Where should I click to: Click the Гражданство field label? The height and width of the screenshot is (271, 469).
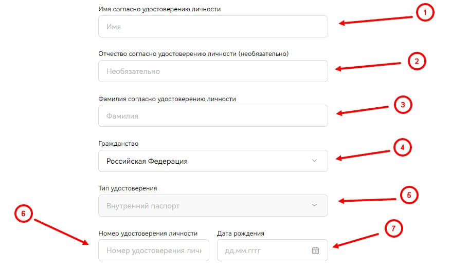click(118, 144)
